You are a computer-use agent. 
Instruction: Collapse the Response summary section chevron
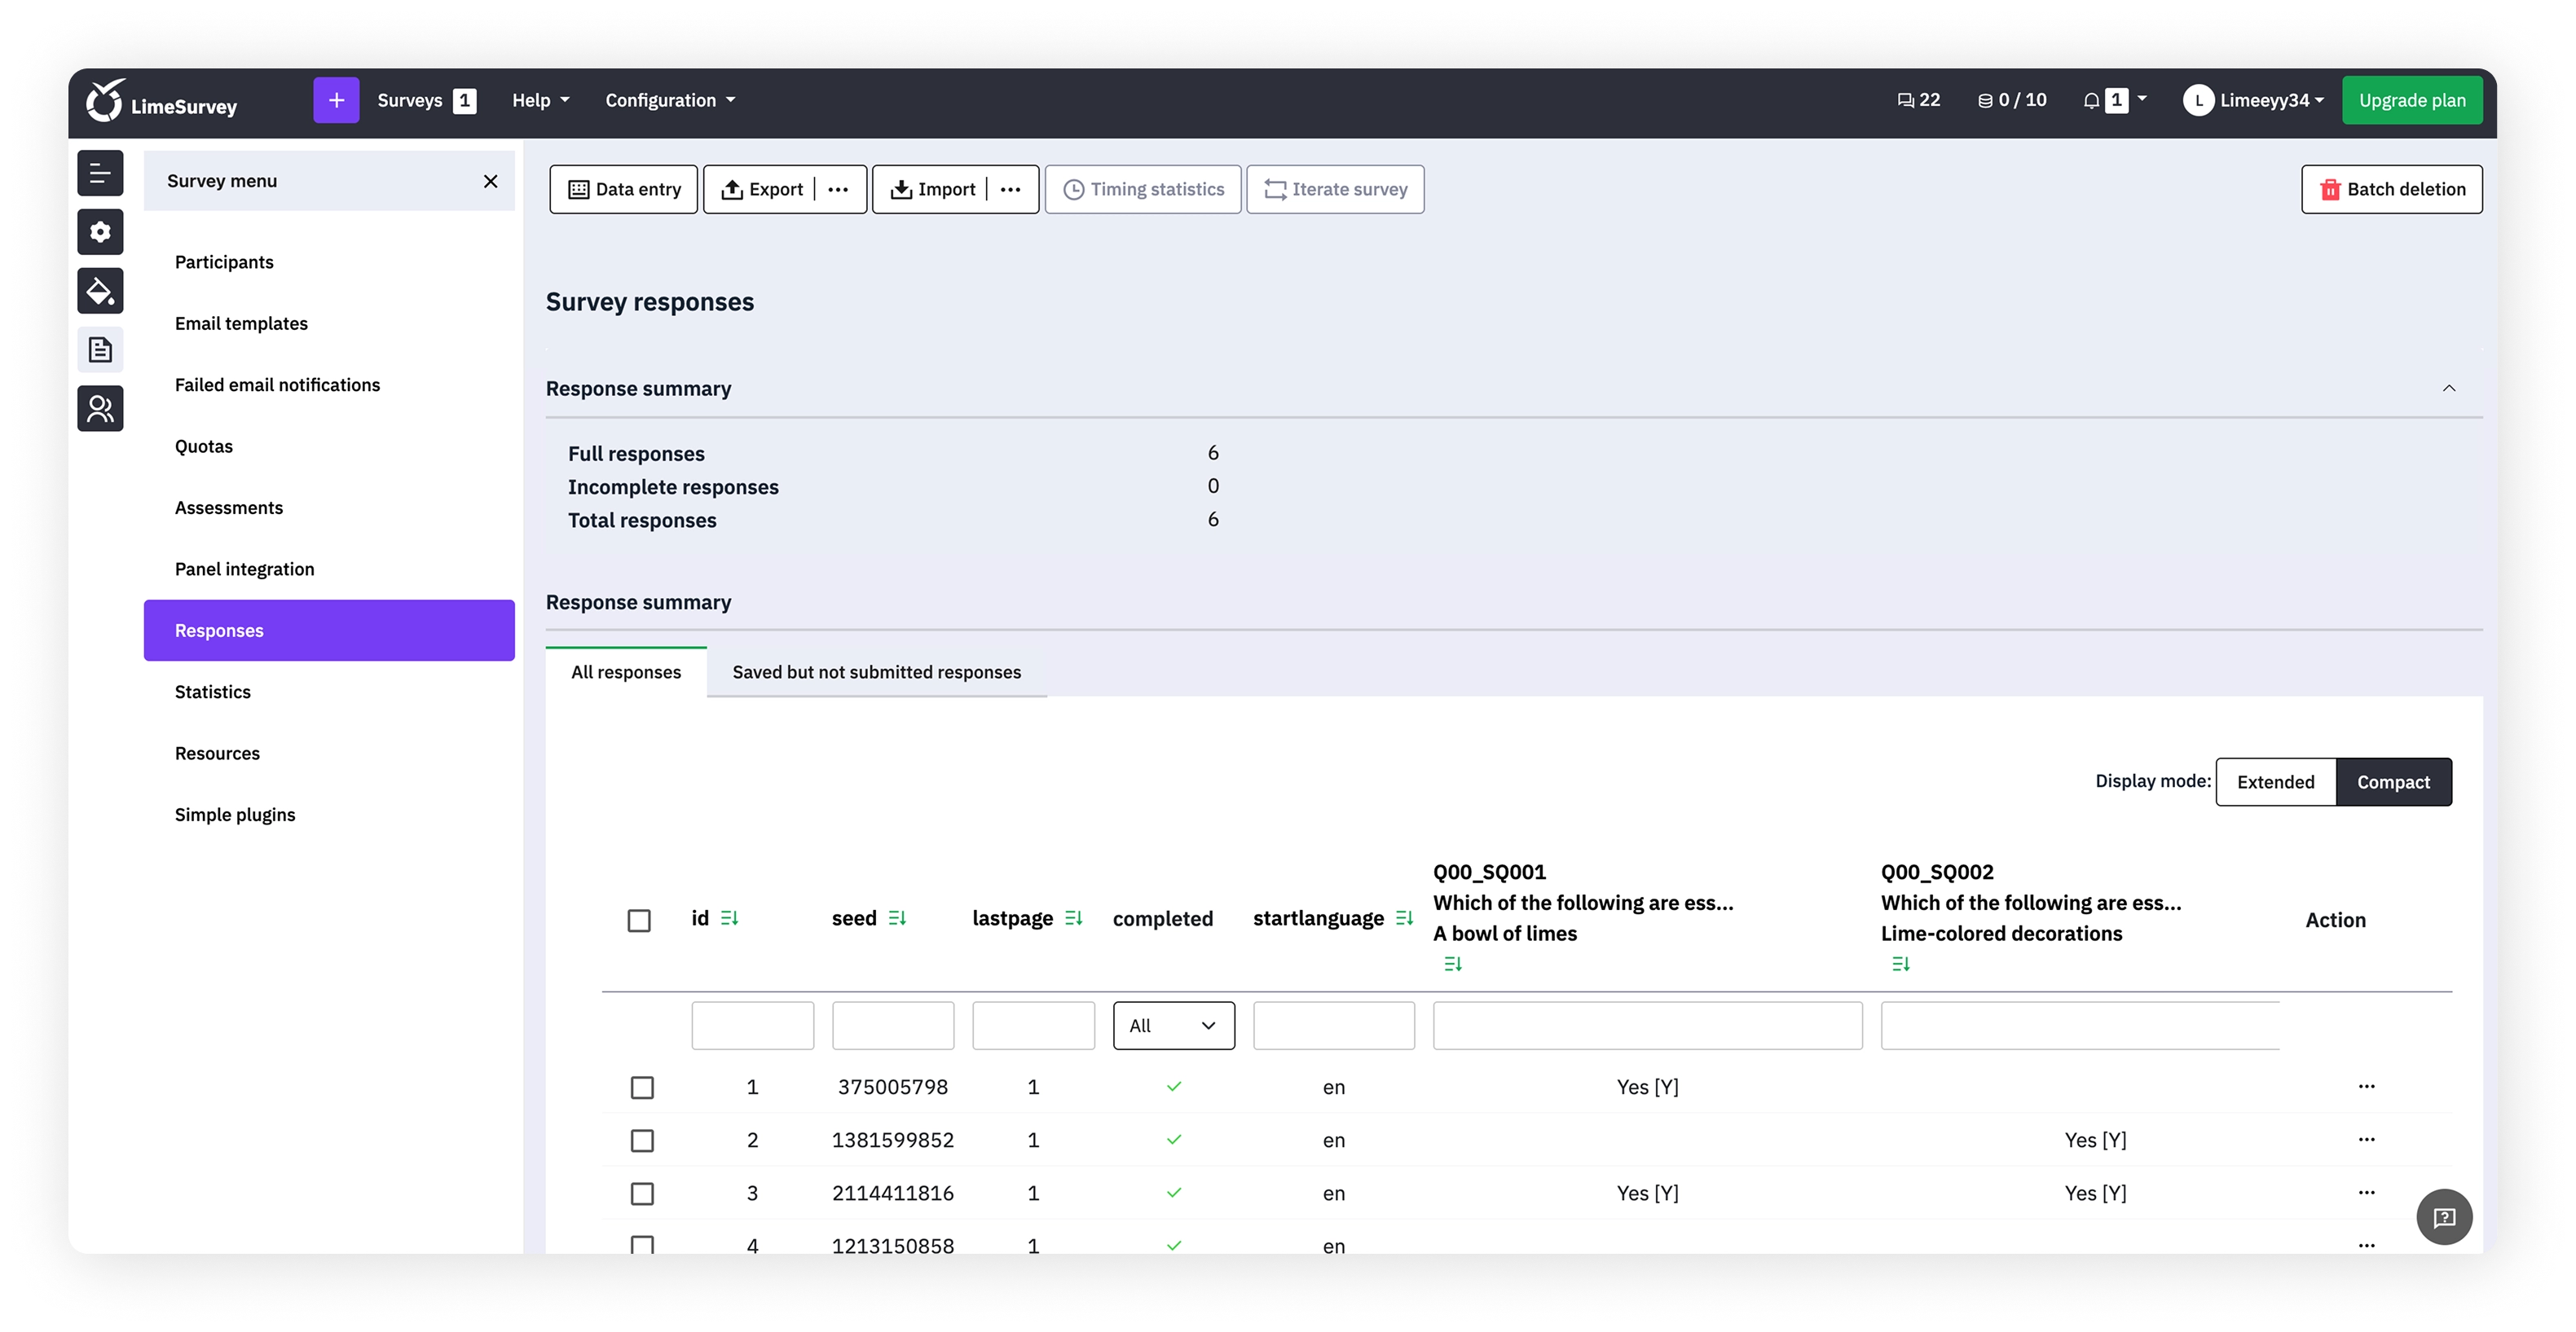(2449, 388)
